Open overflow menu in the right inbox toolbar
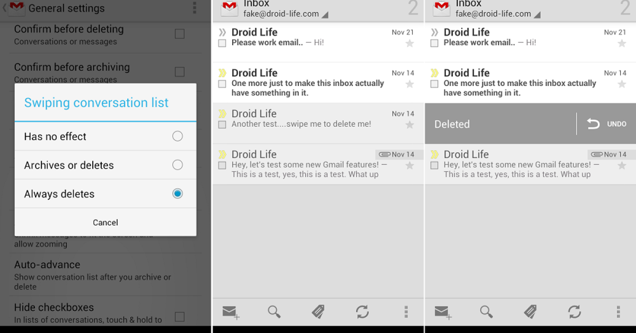This screenshot has height=333, width=636. coord(618,312)
